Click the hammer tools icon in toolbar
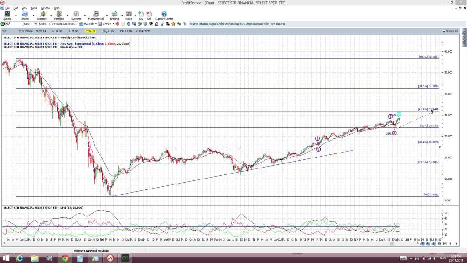The height and width of the screenshot is (263, 467). 151,24
